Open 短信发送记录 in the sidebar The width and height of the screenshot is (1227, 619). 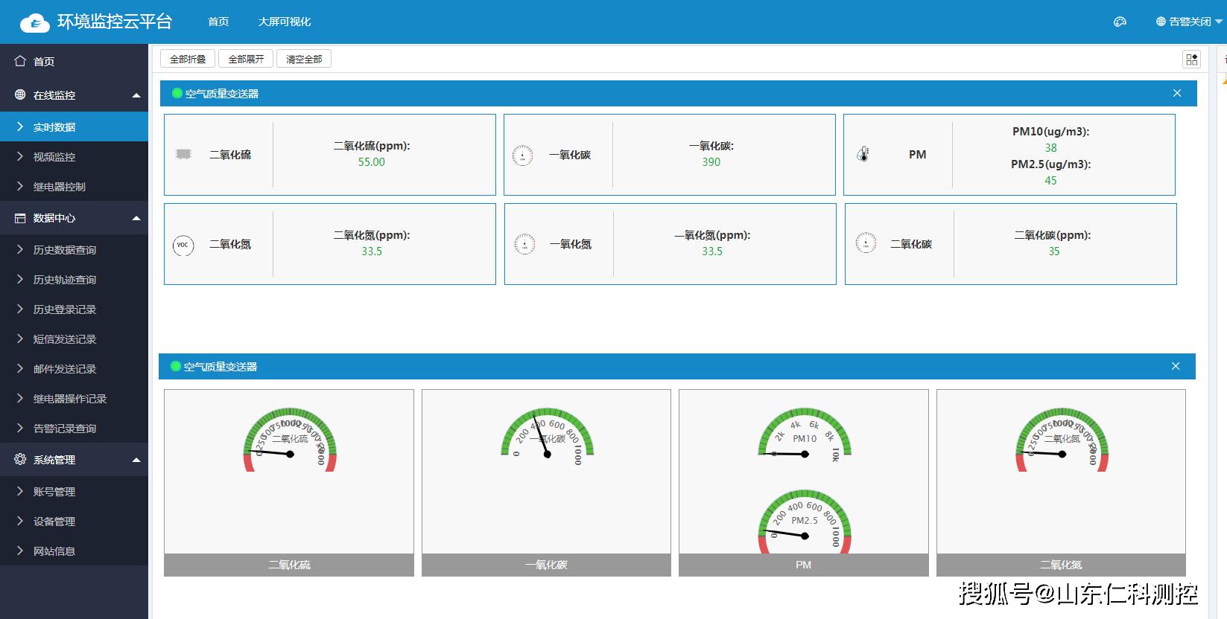[x=74, y=339]
